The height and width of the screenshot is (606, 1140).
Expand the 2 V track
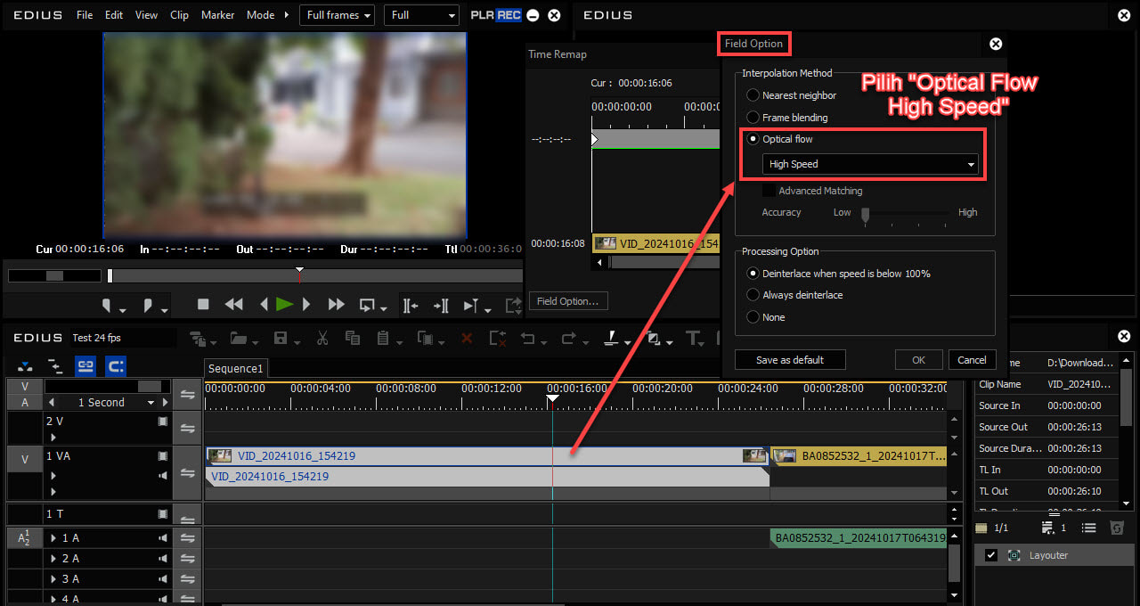tap(53, 437)
